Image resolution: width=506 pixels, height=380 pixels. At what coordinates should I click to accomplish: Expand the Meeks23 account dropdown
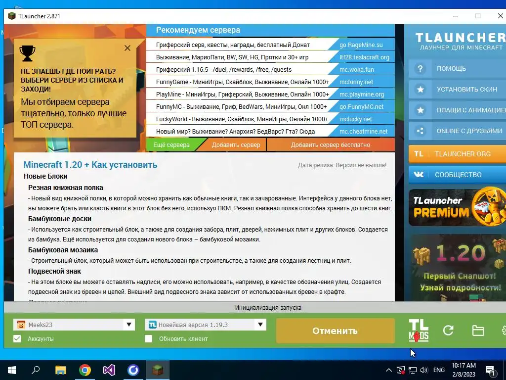[x=129, y=325]
